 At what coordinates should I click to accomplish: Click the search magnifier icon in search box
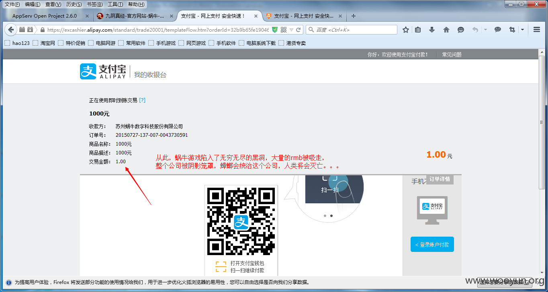point(311,30)
